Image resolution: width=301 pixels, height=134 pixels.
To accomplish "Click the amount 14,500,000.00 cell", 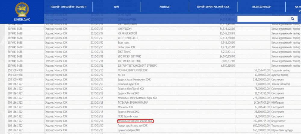I will (x=217, y=56).
